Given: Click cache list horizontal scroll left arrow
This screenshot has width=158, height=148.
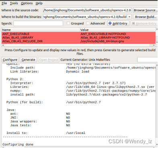Looking at the screenshot, I should pos(3,45).
